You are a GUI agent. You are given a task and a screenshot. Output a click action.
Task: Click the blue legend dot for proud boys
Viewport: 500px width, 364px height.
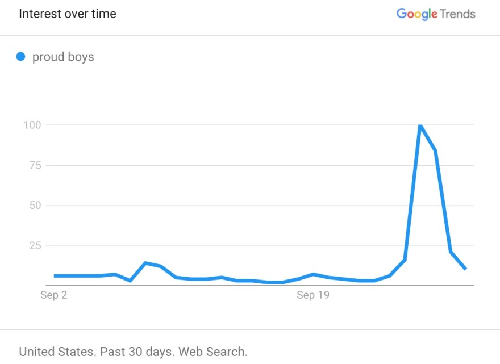point(20,57)
